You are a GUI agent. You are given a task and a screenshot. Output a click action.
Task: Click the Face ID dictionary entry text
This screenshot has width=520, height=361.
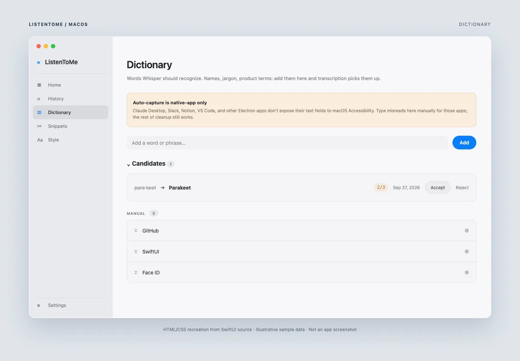pos(151,273)
